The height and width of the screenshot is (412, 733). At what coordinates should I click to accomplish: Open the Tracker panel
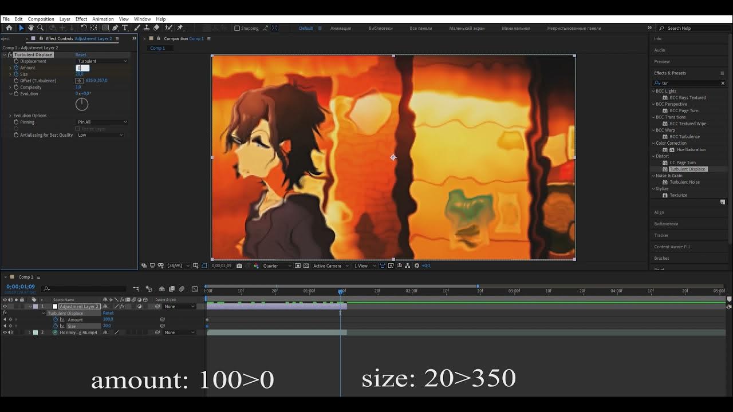coord(661,235)
